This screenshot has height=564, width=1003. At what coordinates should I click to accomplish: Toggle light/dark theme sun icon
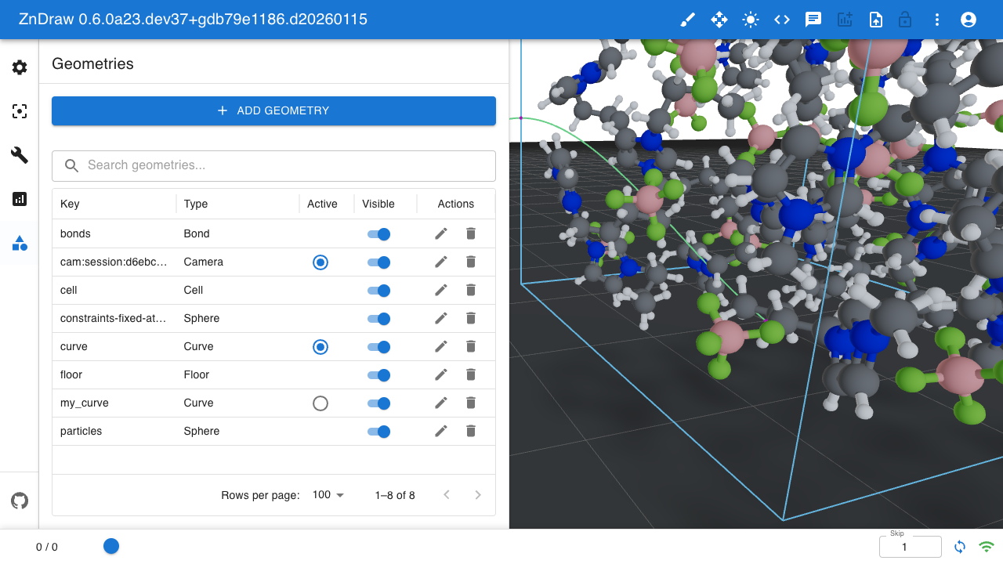[751, 20]
